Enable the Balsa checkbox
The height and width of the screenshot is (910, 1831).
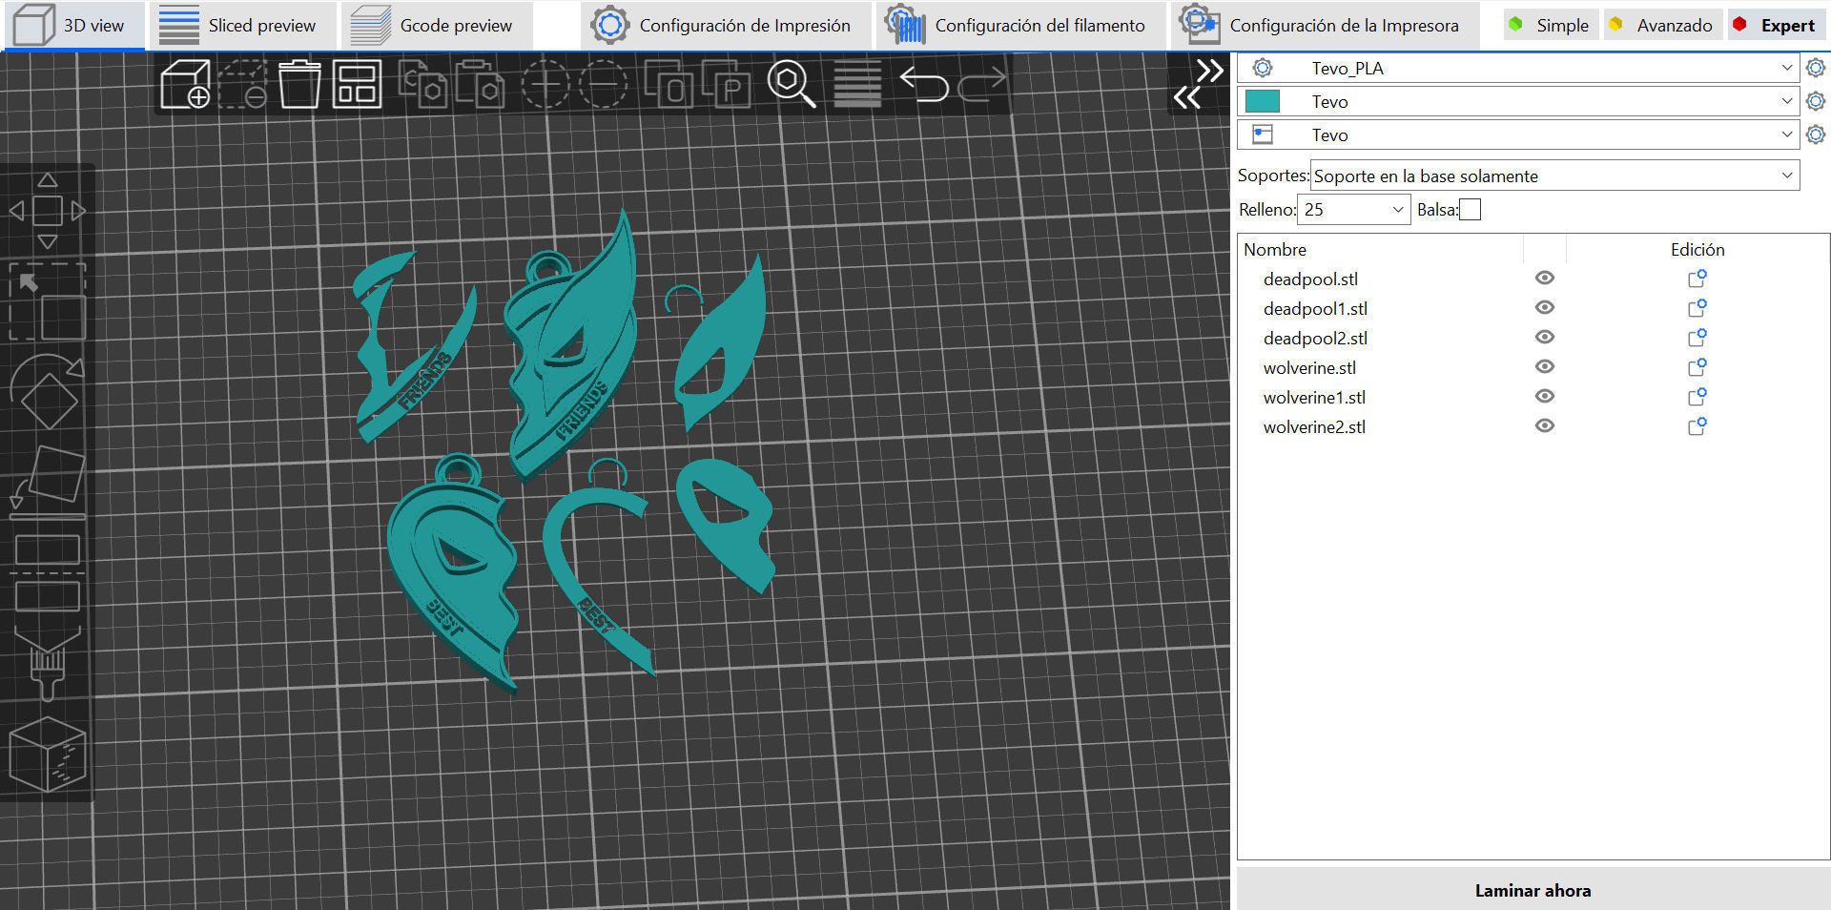coord(1471,210)
